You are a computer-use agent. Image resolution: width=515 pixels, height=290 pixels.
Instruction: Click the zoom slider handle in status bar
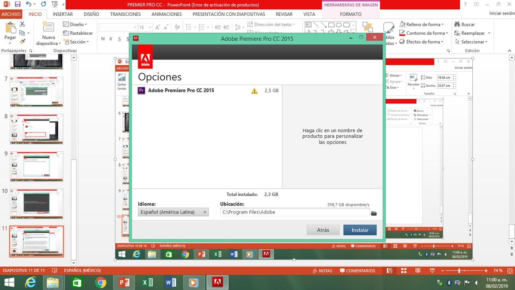pyautogui.click(x=459, y=271)
